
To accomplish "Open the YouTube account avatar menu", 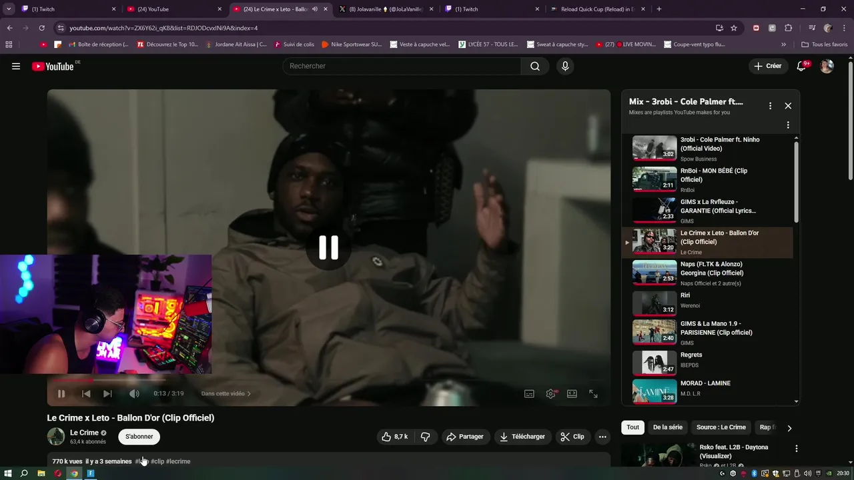I will [827, 66].
